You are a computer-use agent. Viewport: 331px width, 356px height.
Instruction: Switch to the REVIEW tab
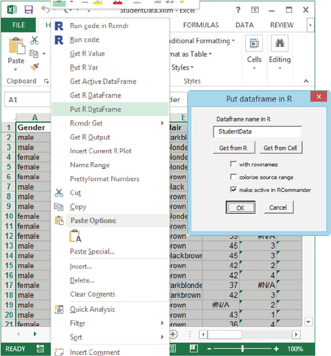281,25
